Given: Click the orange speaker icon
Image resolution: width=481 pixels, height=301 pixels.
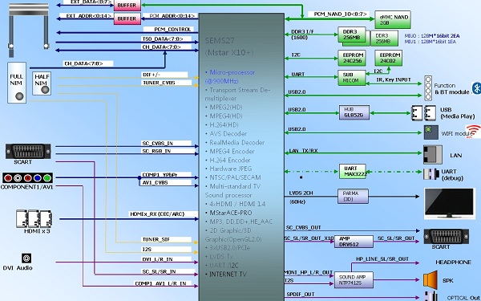Looking at the screenshot, I should [430, 280].
